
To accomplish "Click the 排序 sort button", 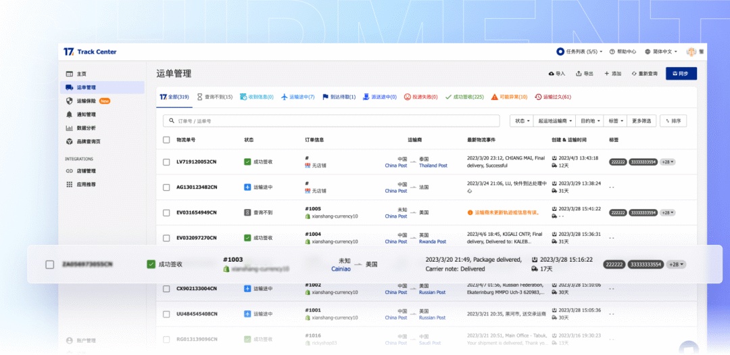I will [x=673, y=120].
